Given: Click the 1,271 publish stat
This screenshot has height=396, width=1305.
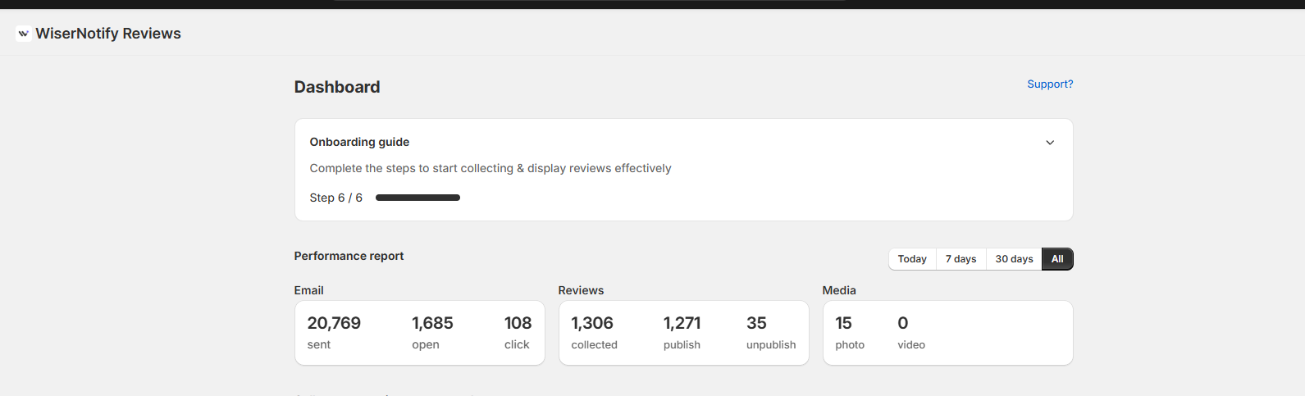Looking at the screenshot, I should pyautogui.click(x=682, y=332).
